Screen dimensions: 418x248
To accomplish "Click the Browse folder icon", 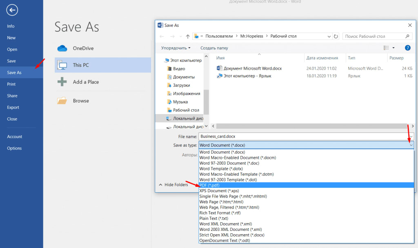I will [x=62, y=101].
